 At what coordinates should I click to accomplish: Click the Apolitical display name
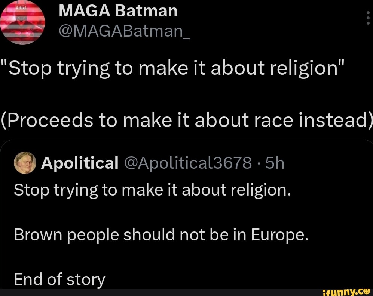(79, 163)
